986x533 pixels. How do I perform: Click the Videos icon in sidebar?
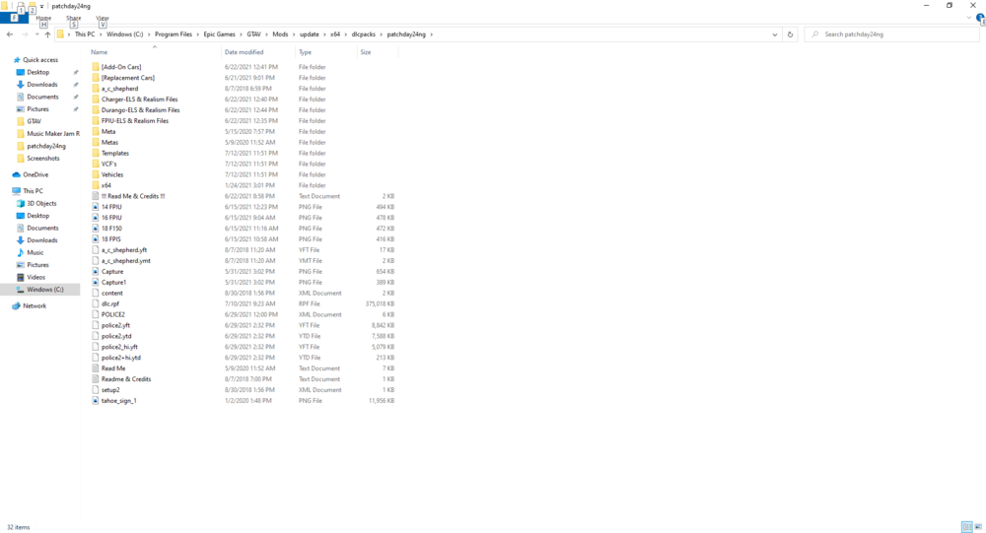[21, 277]
